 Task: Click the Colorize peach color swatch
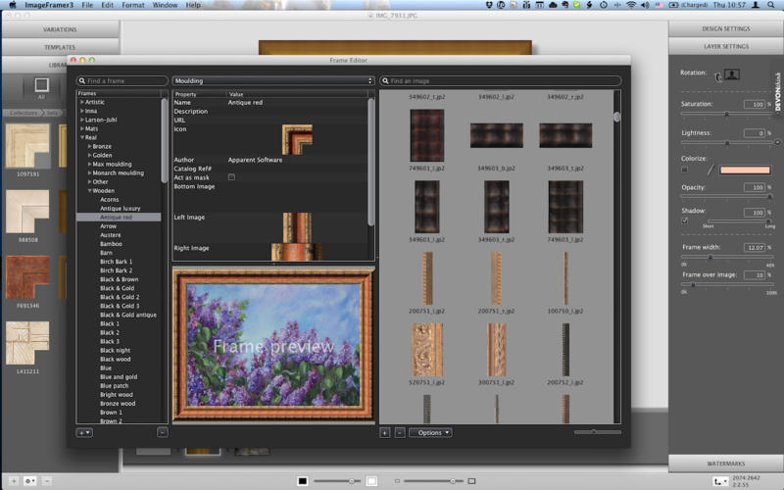tap(745, 170)
